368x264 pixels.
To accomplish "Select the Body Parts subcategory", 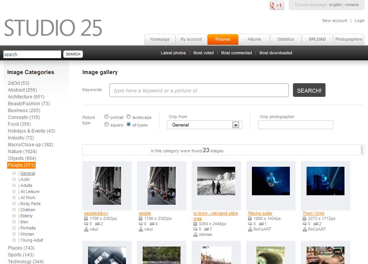I will [30, 204].
